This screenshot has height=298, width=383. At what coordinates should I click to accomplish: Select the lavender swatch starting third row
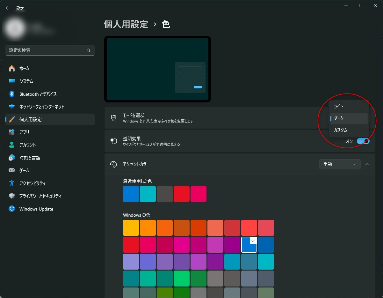[x=131, y=262]
